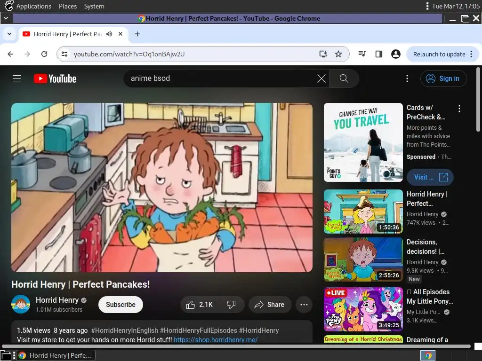Click the date and time clock

456,6
